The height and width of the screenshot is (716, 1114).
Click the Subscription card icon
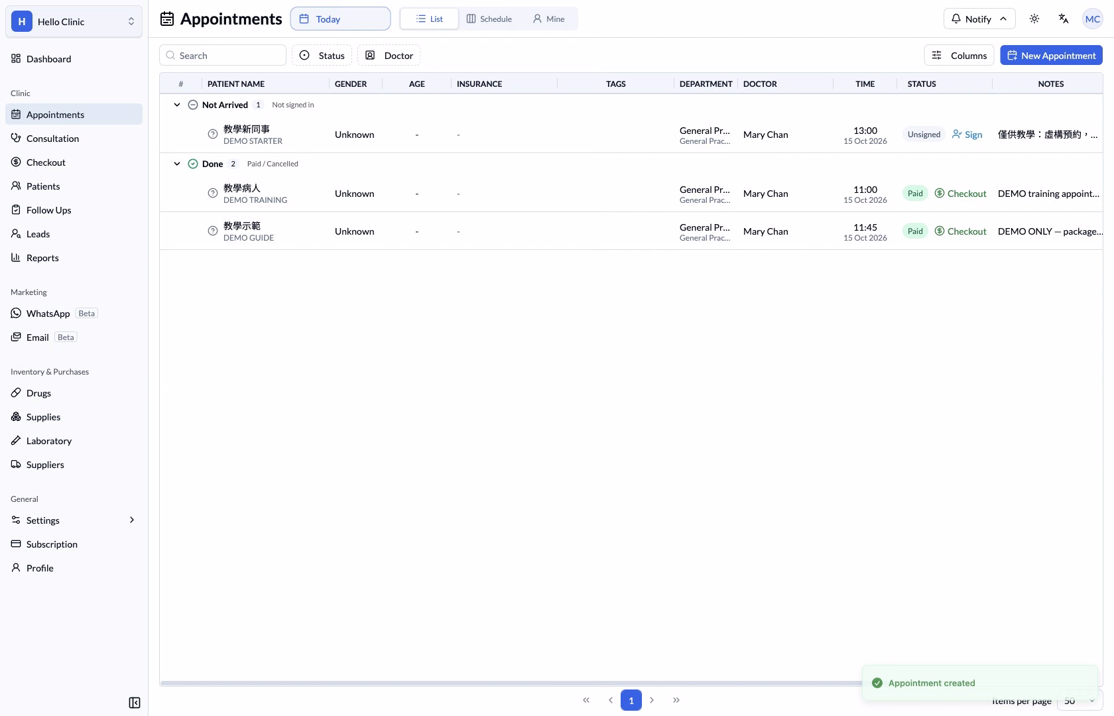[16, 544]
